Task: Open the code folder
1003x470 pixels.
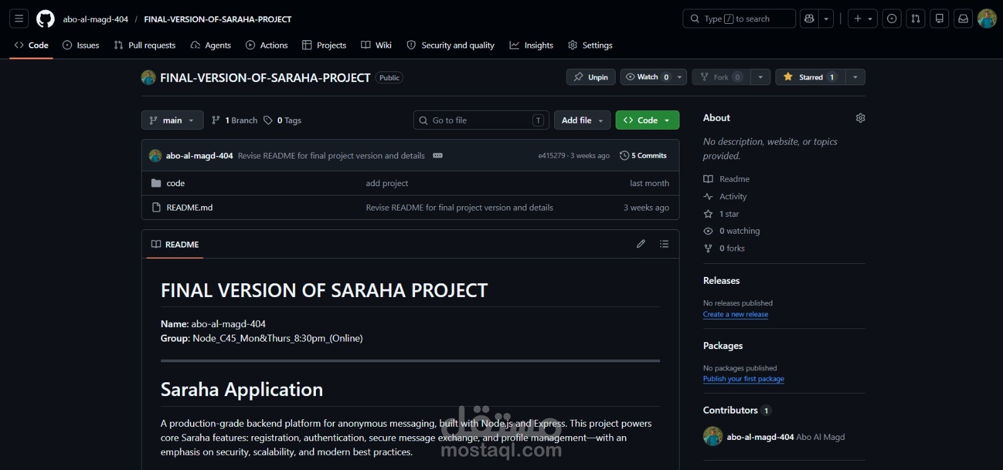Action: [176, 183]
